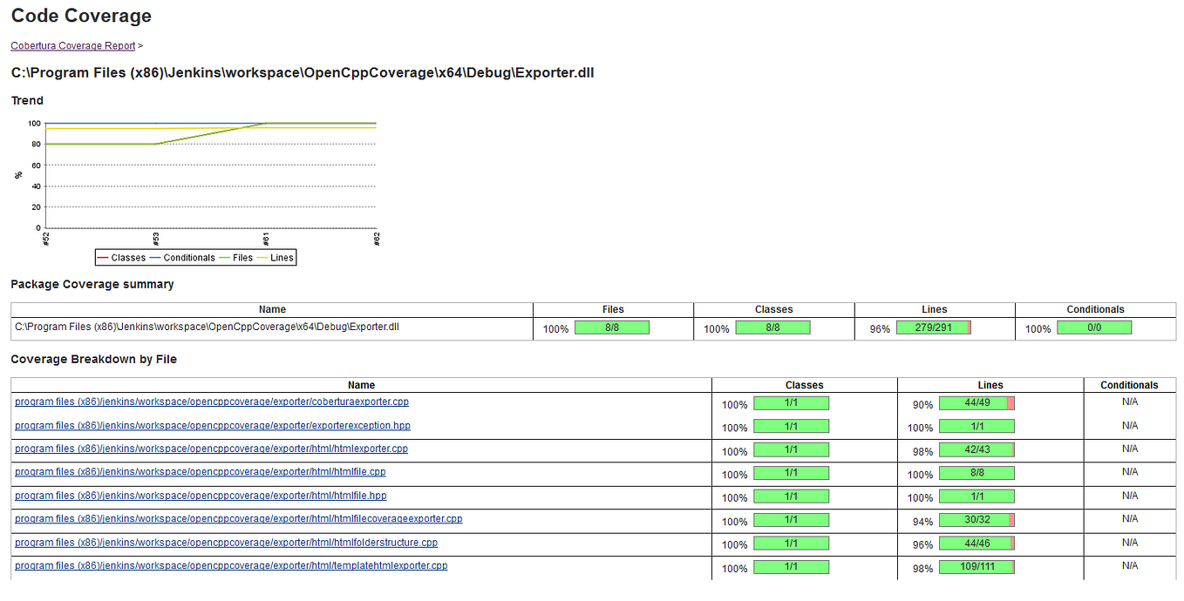This screenshot has height=601, width=1184.
Task: Open the Cobertura Coverage Report breadcrumb link
Action: [71, 45]
